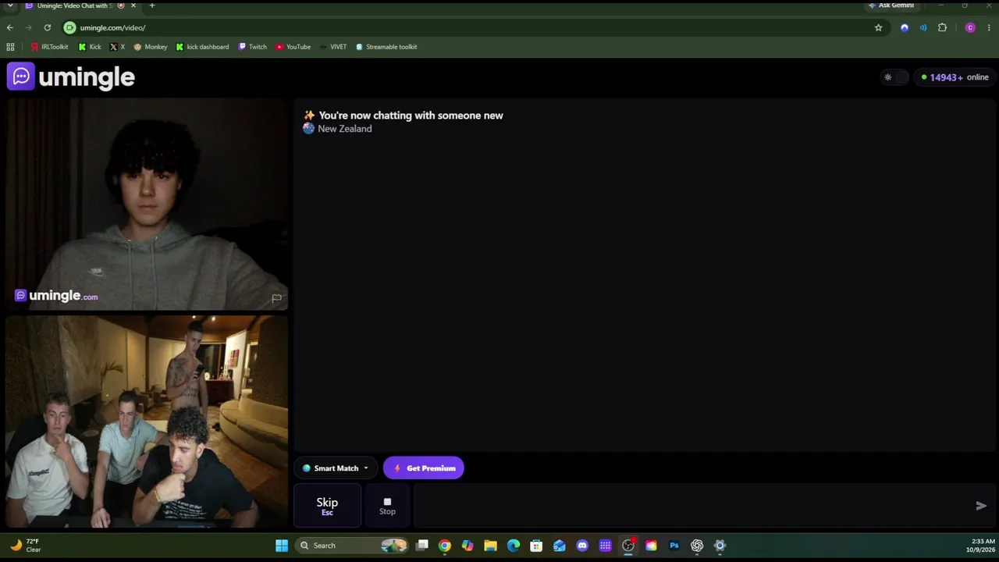Open the tab search dropdown arrow
This screenshot has height=562, width=999.
10,5
